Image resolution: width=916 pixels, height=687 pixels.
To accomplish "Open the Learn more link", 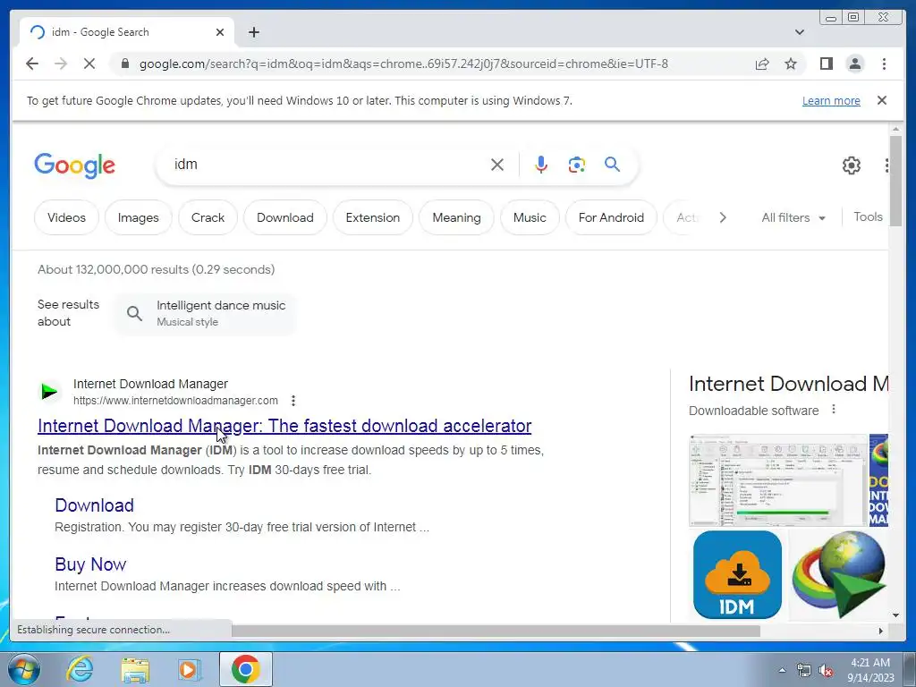I will pyautogui.click(x=831, y=100).
